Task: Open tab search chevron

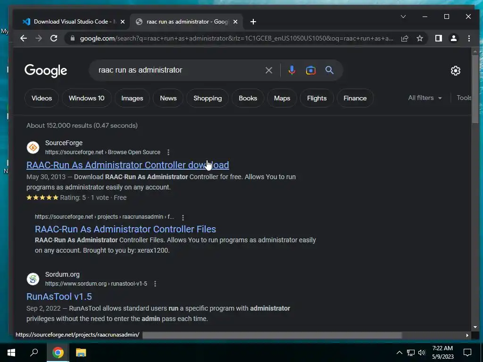Action: point(403,16)
